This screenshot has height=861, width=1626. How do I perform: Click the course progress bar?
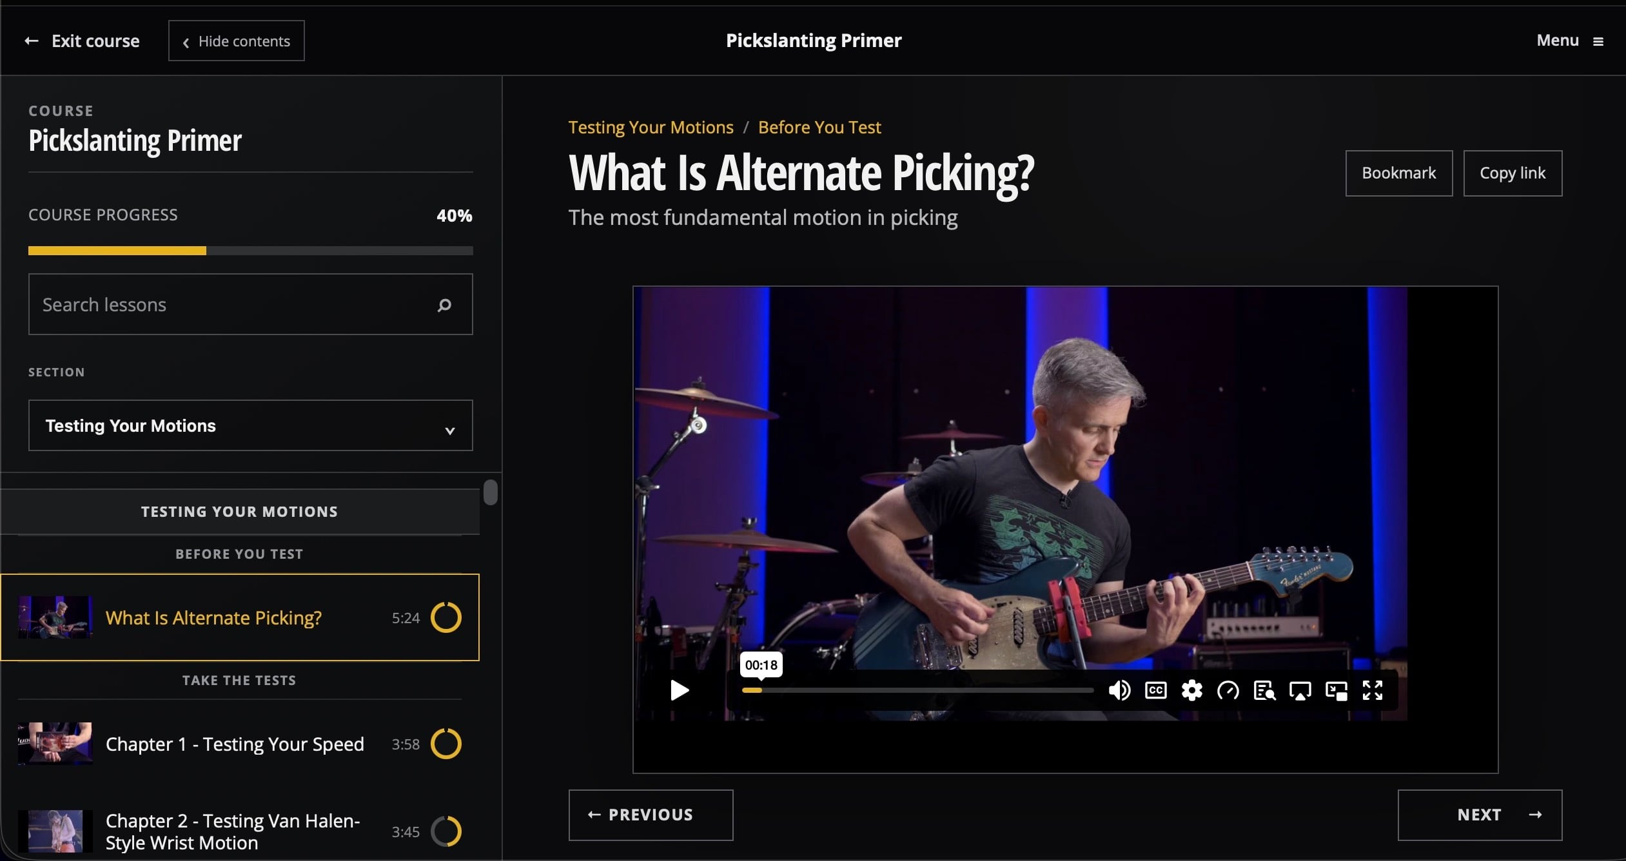coord(250,251)
